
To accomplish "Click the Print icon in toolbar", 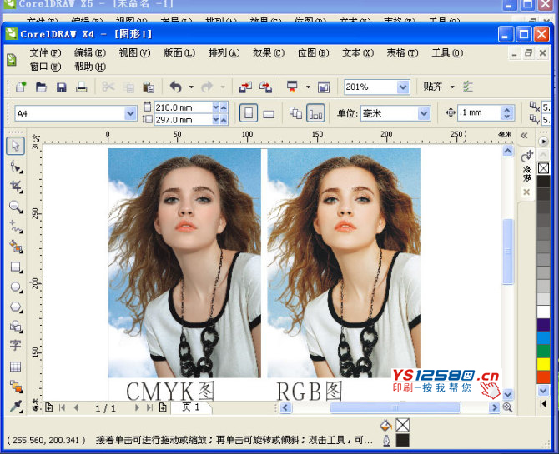I will point(82,87).
